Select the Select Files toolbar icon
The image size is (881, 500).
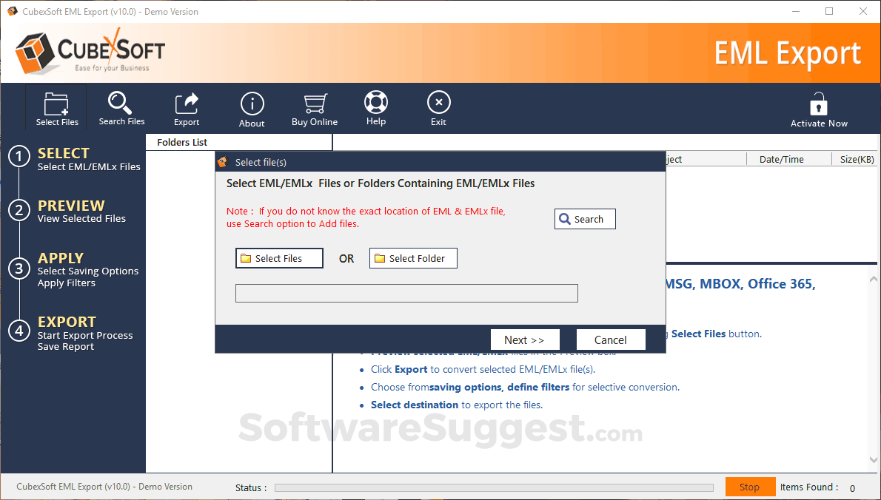(56, 107)
